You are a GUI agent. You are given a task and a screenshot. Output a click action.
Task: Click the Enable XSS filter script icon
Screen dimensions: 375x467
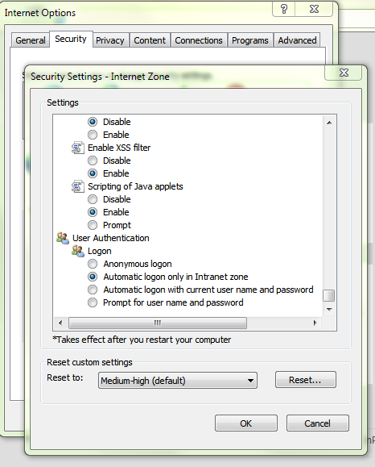pos(78,148)
